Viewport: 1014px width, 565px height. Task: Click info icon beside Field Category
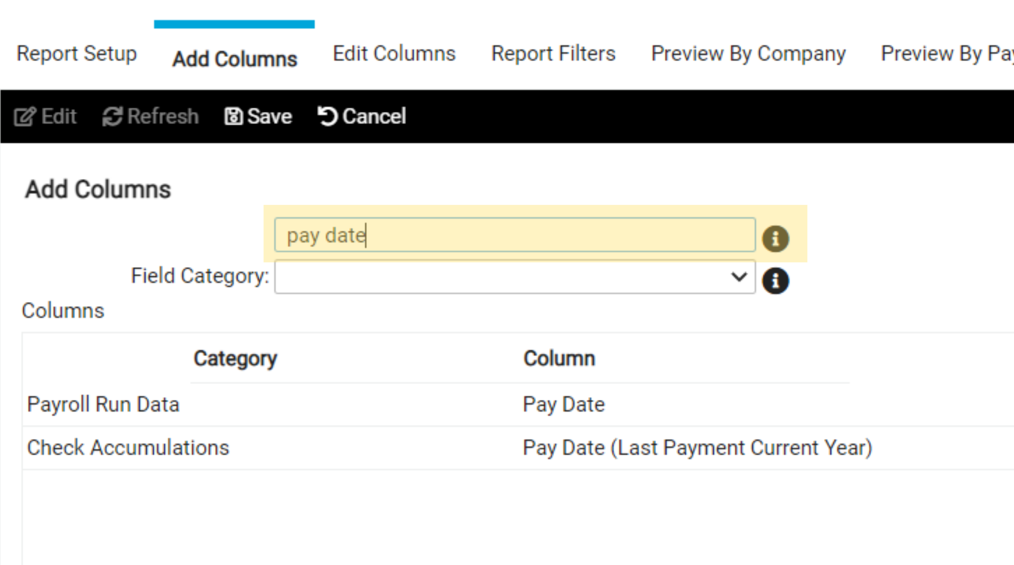pos(776,281)
